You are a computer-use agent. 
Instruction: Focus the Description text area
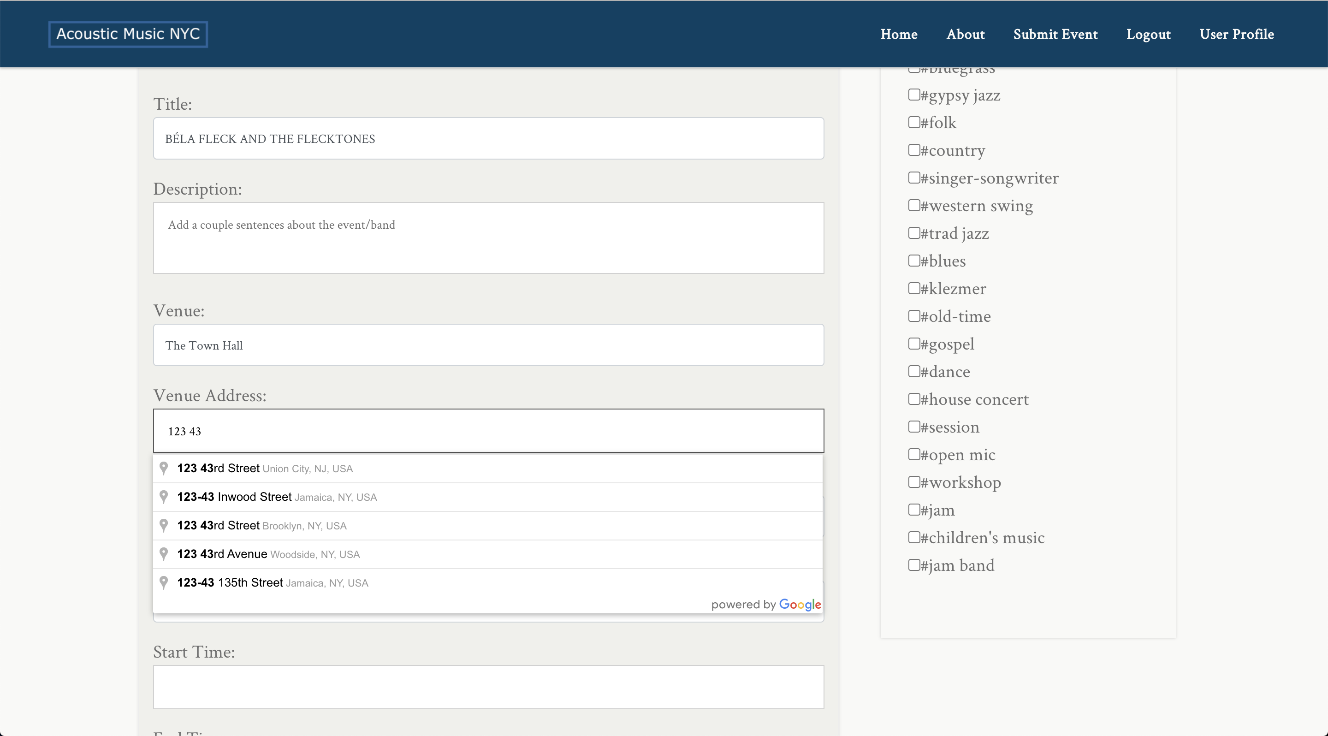click(x=488, y=237)
